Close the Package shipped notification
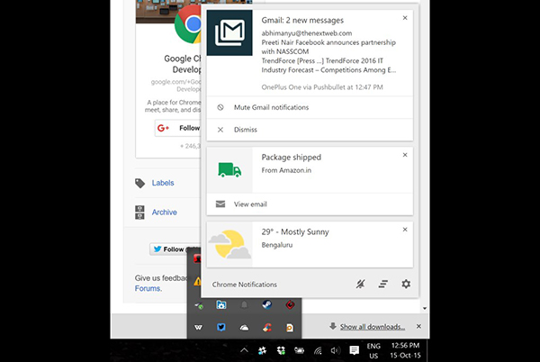This screenshot has height=362, width=540. click(405, 155)
